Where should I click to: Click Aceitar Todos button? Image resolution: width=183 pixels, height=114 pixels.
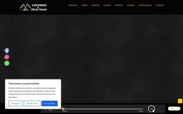tap(50, 103)
